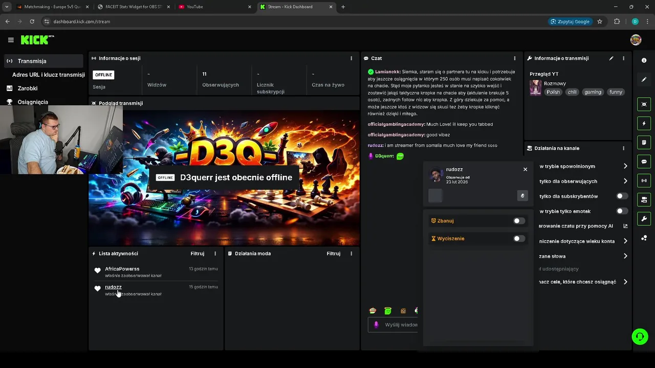Click chat bubble icon in right sidebar
The image size is (655, 368).
[644, 162]
